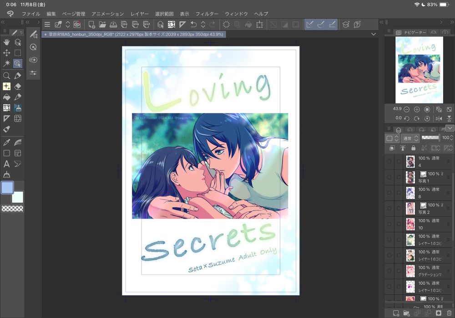
Task: Zoom in with the navigator plus button
Action: point(417,109)
